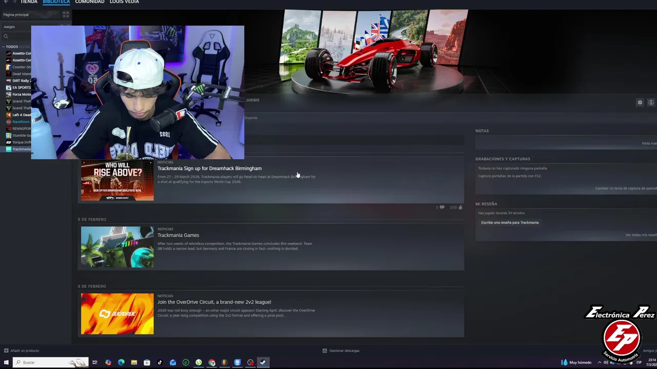Image resolution: width=657 pixels, height=369 pixels.
Task: Open FL Studio from the taskbar
Action: click(x=224, y=362)
